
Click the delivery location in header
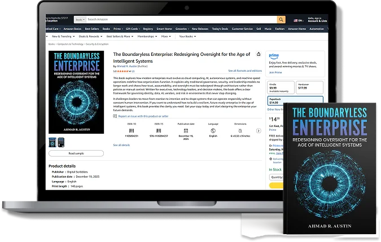pyautogui.click(x=56, y=19)
